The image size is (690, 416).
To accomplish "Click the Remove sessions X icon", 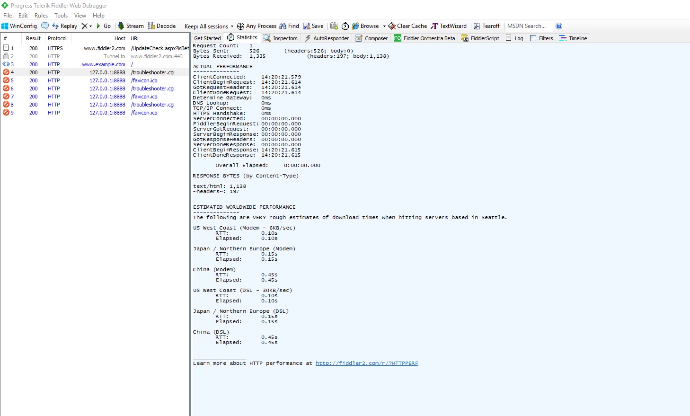I will [84, 26].
